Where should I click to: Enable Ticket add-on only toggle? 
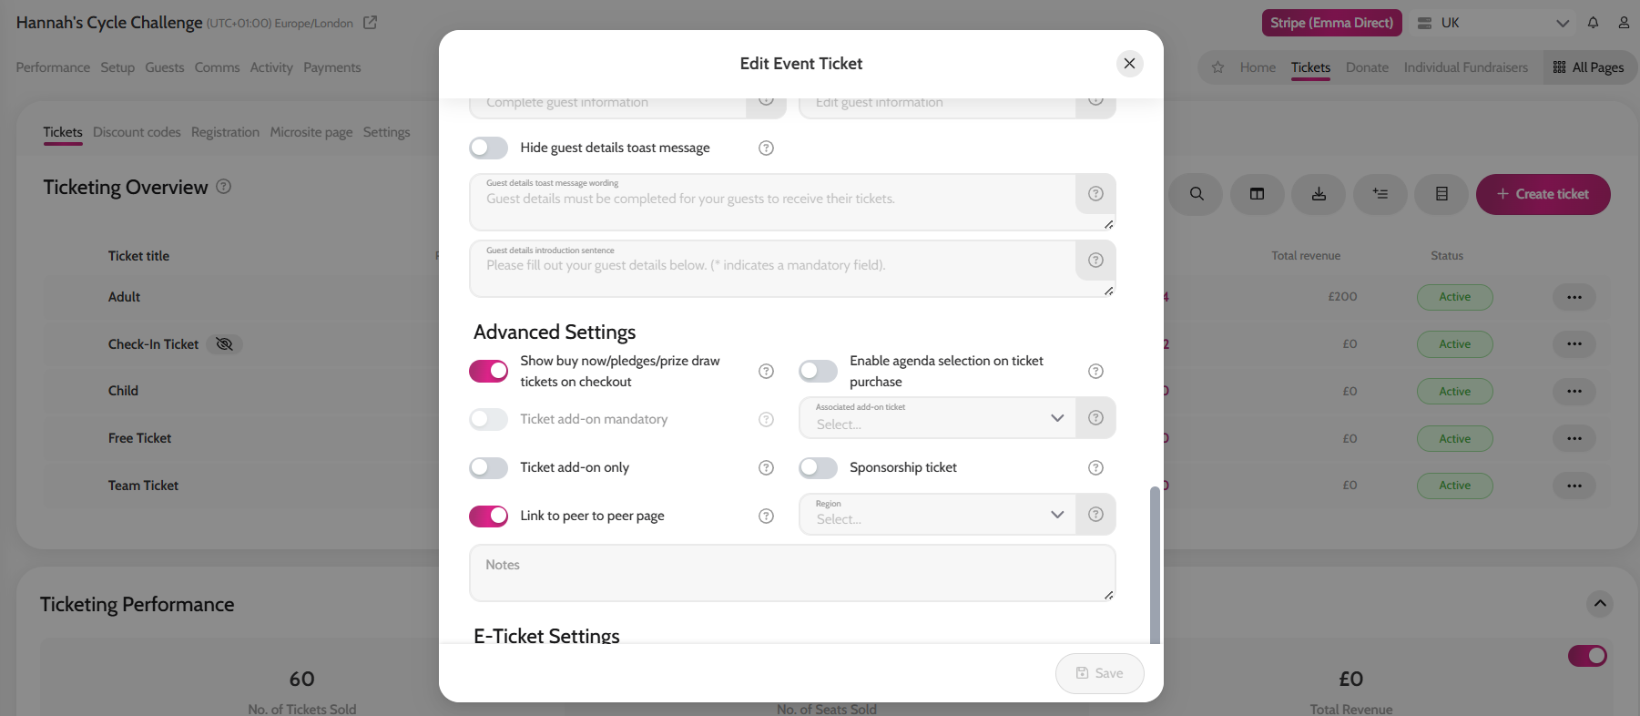pos(488,467)
